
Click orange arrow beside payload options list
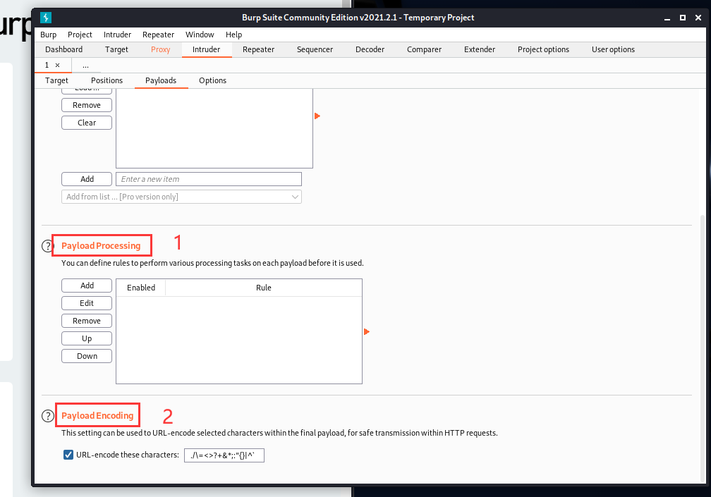tap(317, 116)
